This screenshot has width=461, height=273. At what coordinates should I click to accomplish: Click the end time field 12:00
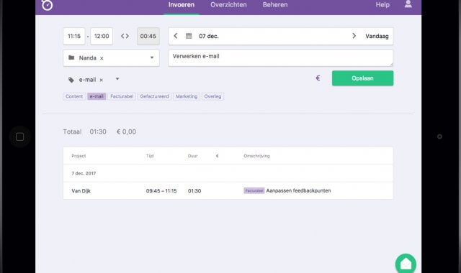click(x=102, y=36)
